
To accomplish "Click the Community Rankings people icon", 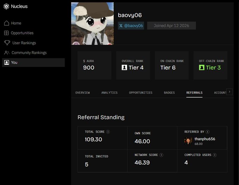I will (x=7, y=53).
